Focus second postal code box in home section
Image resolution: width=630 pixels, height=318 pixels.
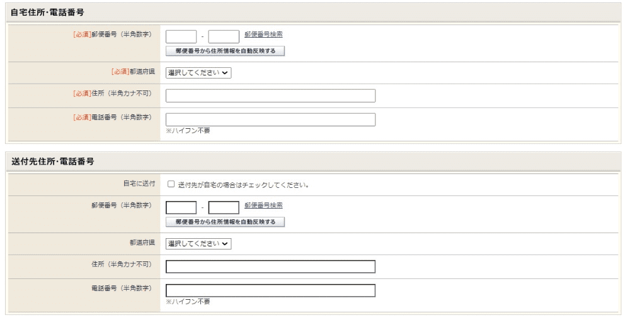(x=224, y=36)
